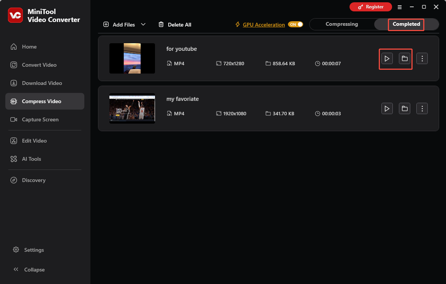Screen dimensions: 446x284
Task: Open Capture Screen section
Action: (x=45, y=119)
